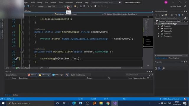Click the Windows taskbar search box
189x106 pixels.
coord(30,103)
